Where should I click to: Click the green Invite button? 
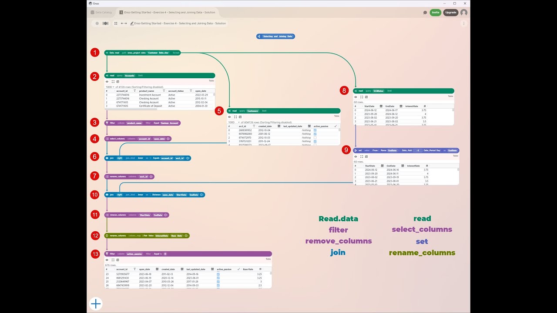click(435, 13)
